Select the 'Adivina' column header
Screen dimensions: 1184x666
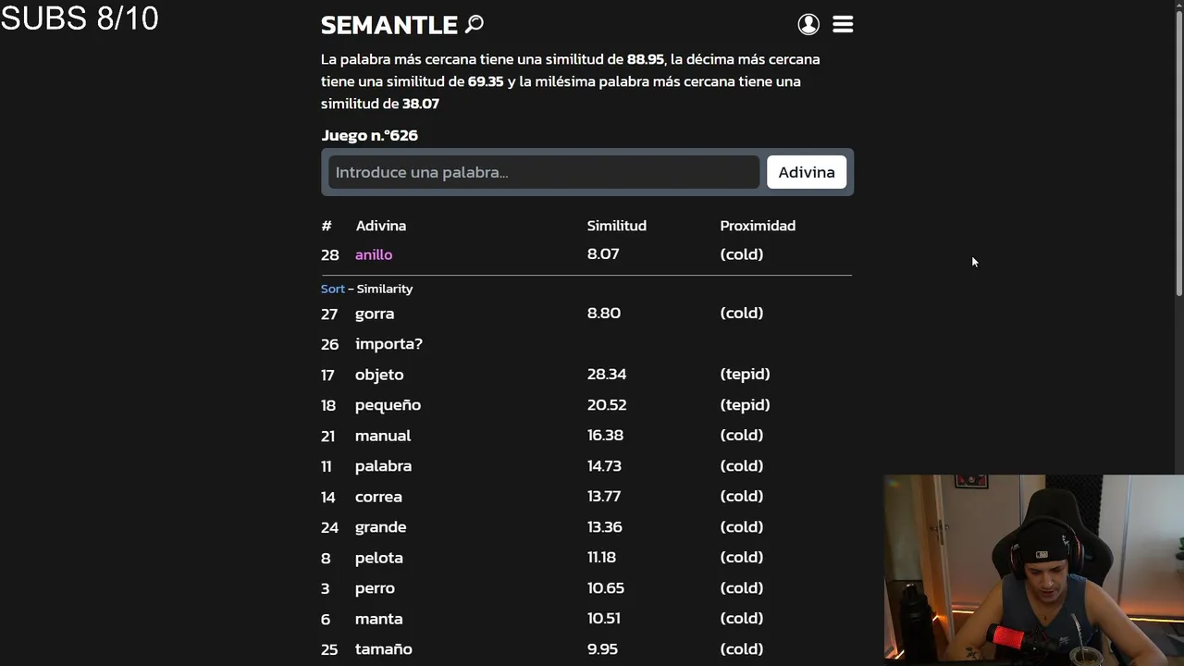click(x=380, y=226)
